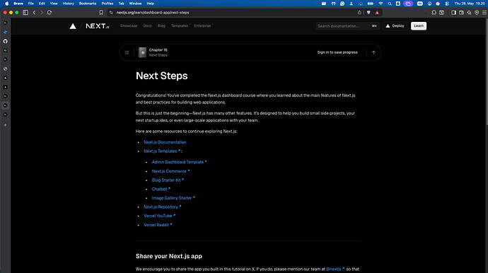Screen dimensions: 488x273
Task: Open the Enterprise nav link
Action: click(x=204, y=26)
